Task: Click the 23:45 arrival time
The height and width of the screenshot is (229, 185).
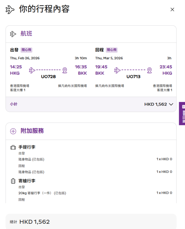Action: [166, 67]
